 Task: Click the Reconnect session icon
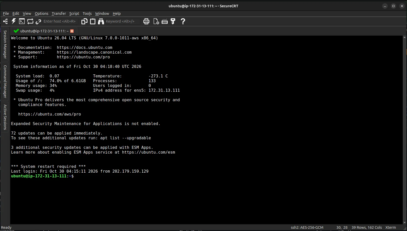click(x=30, y=22)
